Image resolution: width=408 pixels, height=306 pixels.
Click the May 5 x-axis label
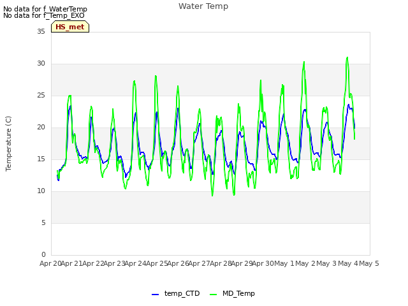coord(369,263)
